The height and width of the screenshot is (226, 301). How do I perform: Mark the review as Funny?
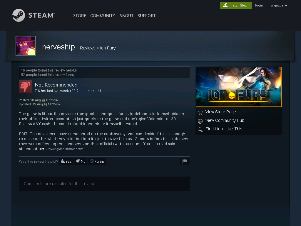click(x=97, y=162)
